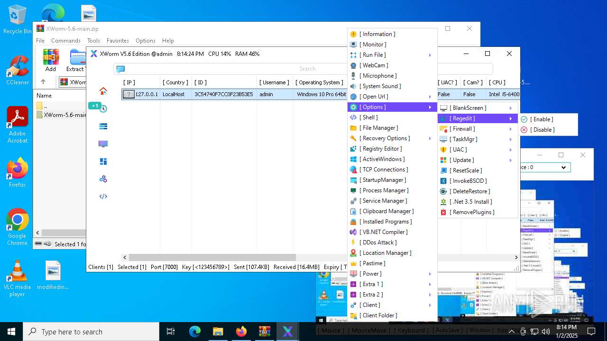Click the InvokeBSOD icon
607x341 pixels.
443,181
